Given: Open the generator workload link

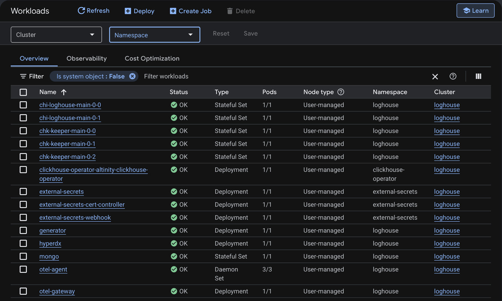Looking at the screenshot, I should [52, 230].
